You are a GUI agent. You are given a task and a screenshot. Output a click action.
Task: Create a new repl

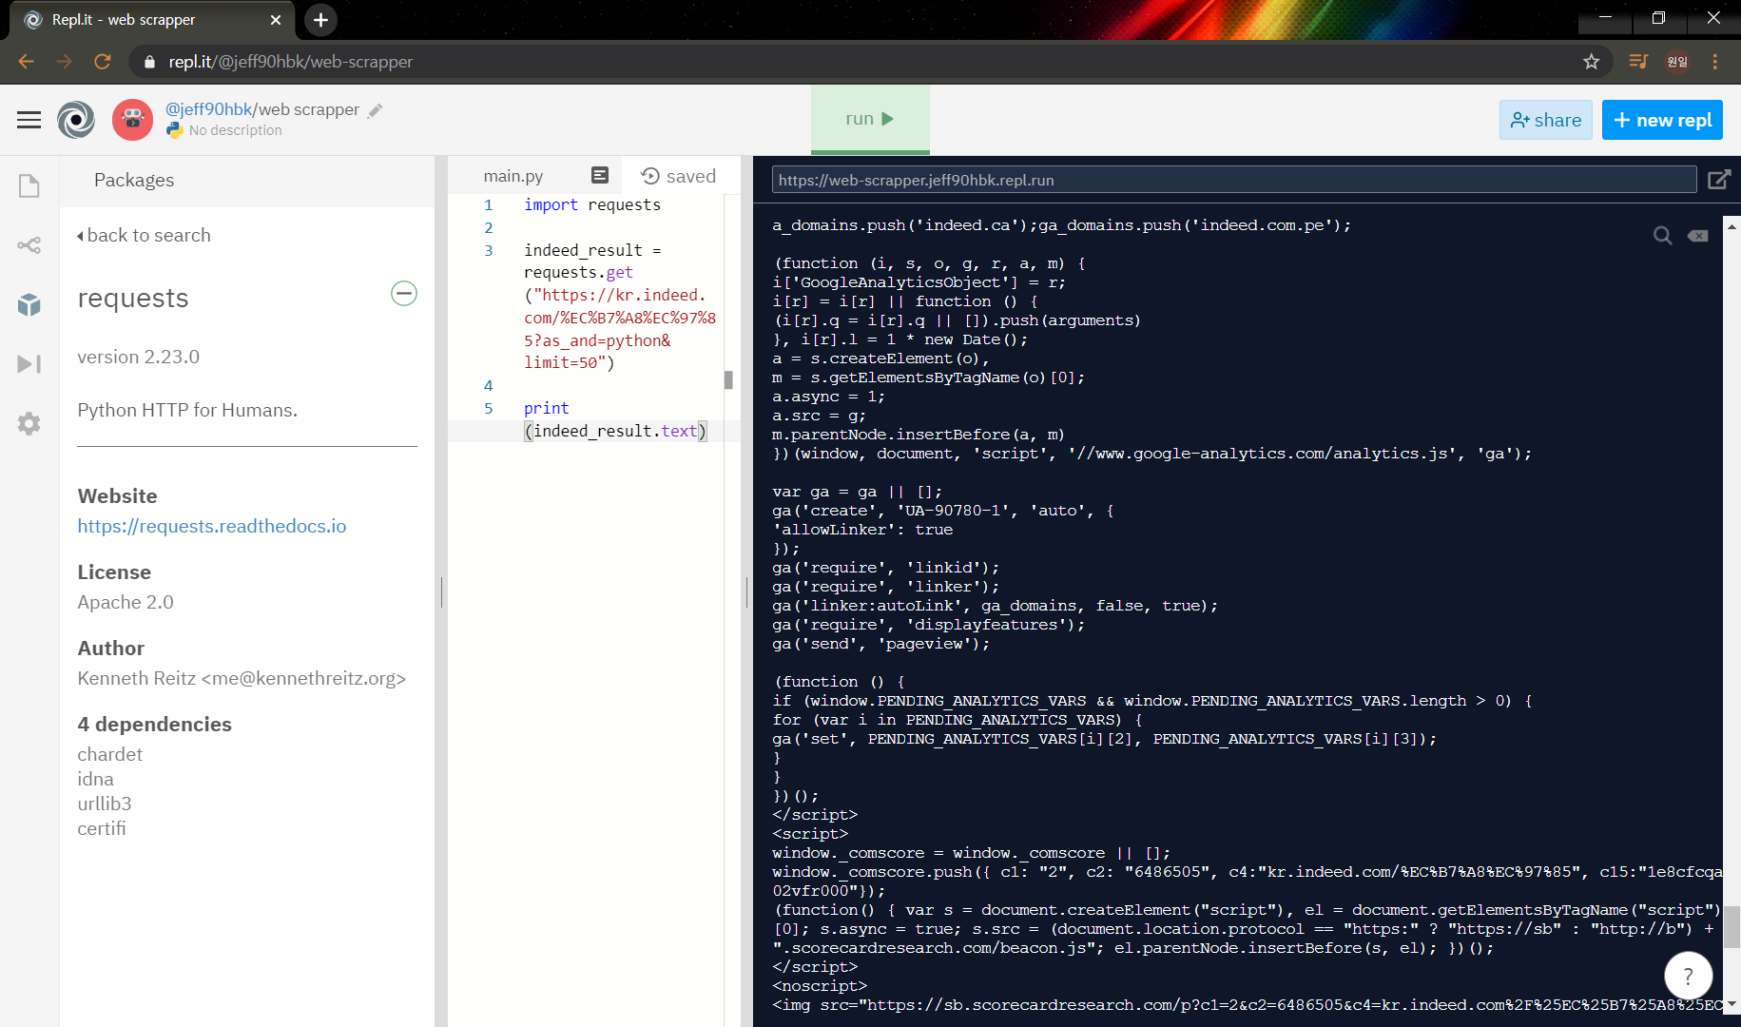1662,120
